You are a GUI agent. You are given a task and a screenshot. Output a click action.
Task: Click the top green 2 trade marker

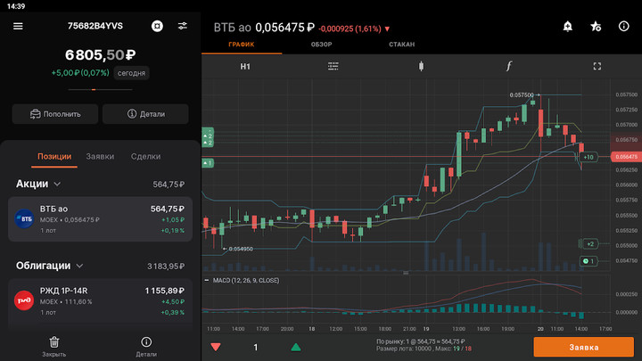pos(208,135)
